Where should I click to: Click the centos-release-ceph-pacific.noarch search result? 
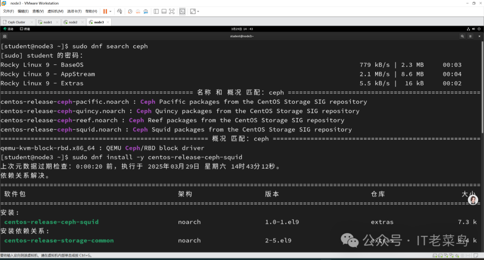point(184,102)
